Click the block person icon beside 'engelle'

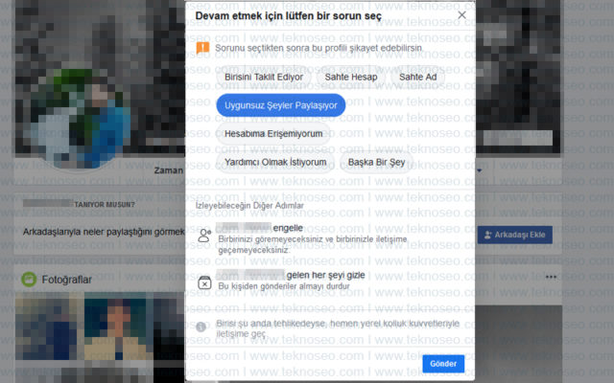pyautogui.click(x=204, y=236)
